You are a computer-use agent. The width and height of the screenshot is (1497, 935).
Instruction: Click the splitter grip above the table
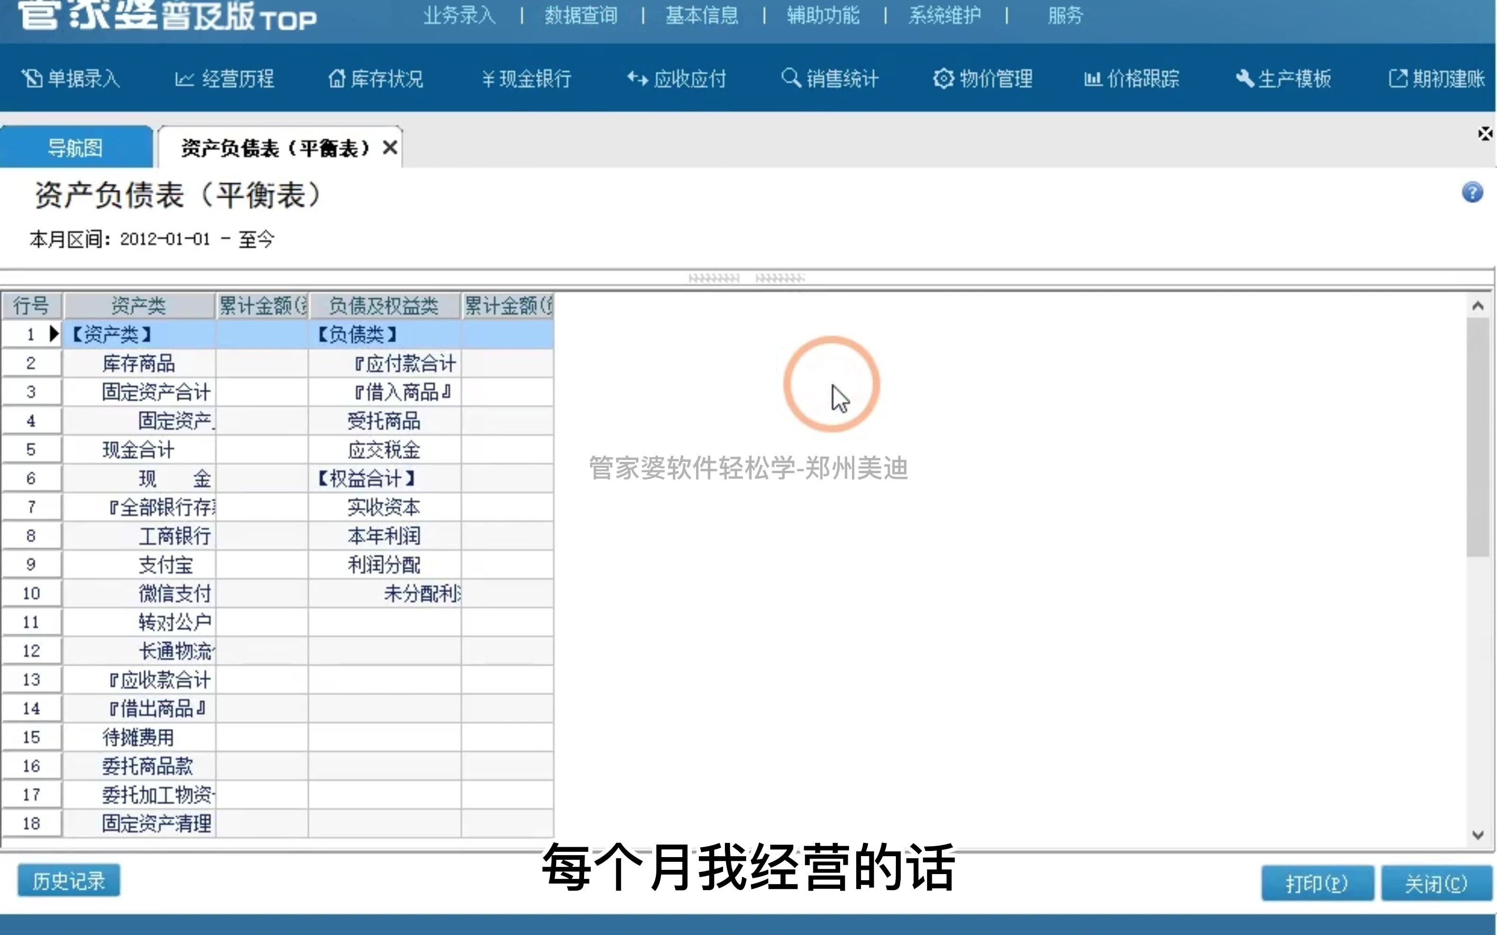(747, 278)
